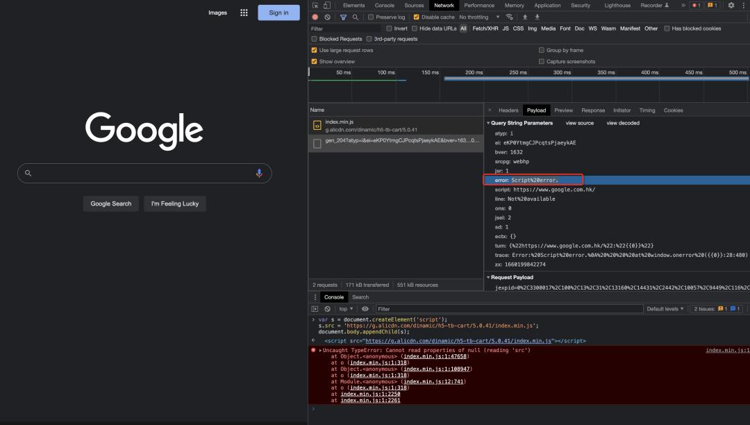Click the Google apps grid icon
The image size is (750, 425).
pyautogui.click(x=244, y=12)
